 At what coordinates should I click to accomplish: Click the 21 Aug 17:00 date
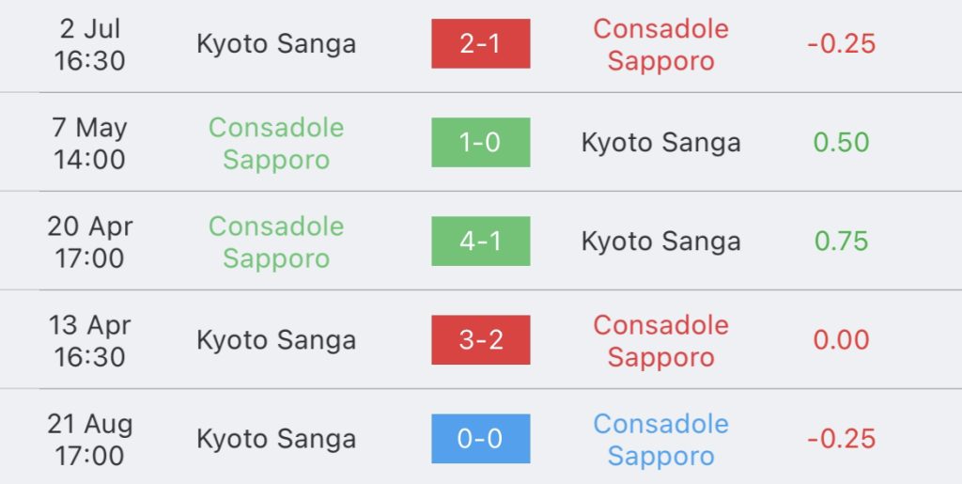tap(89, 439)
